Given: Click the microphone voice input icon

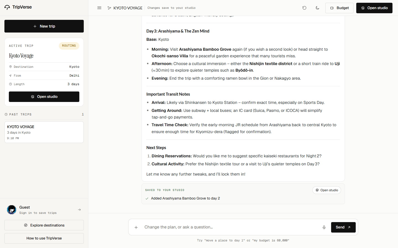Looking at the screenshot, I should point(324,227).
